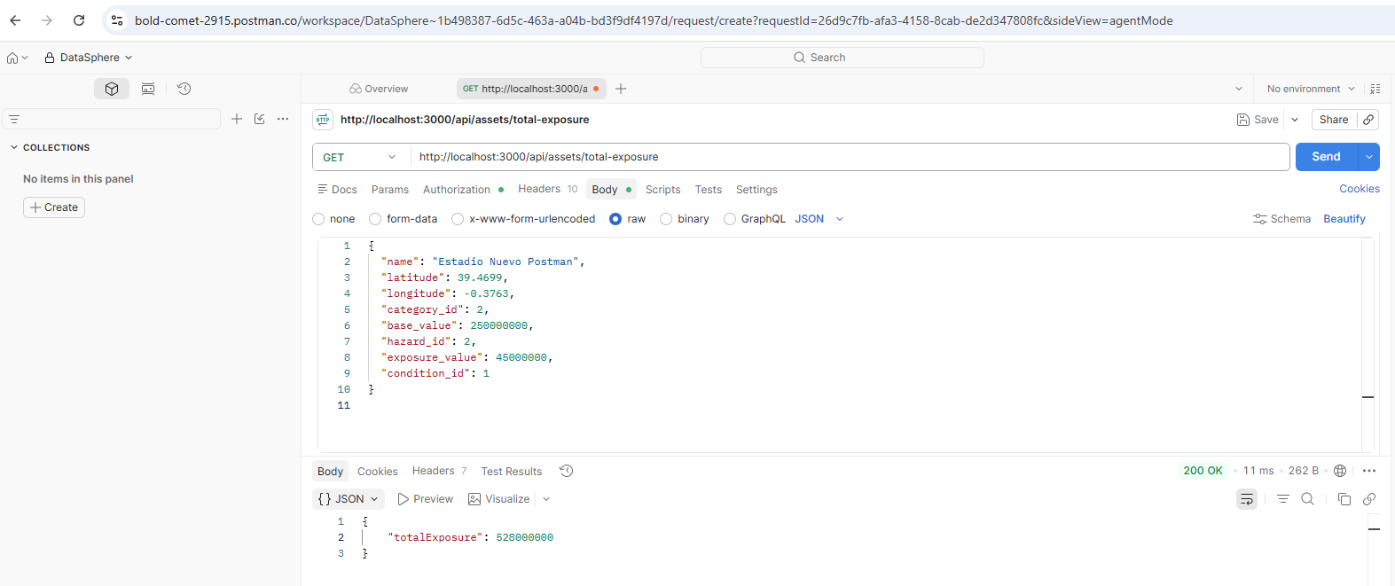Screen dimensions: 1395x586
Task: Expand the Save options arrow
Action: 1295,120
